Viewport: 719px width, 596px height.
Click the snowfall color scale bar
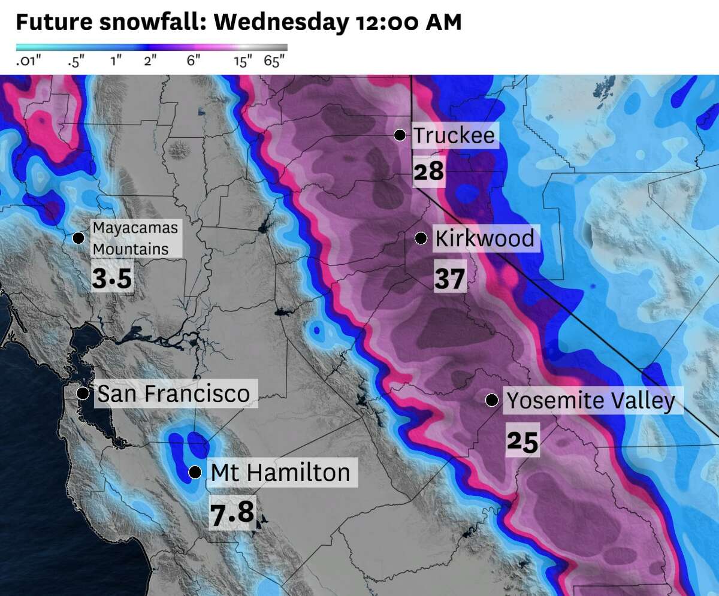coord(152,47)
